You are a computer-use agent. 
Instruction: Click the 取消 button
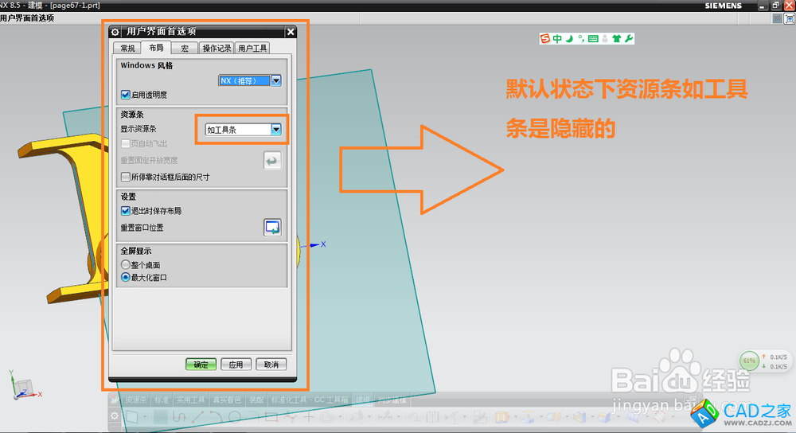tap(271, 365)
